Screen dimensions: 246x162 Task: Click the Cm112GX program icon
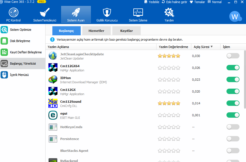pyautogui.click(x=53, y=91)
